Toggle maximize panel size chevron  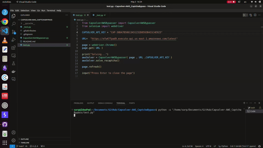(x=255, y=103)
